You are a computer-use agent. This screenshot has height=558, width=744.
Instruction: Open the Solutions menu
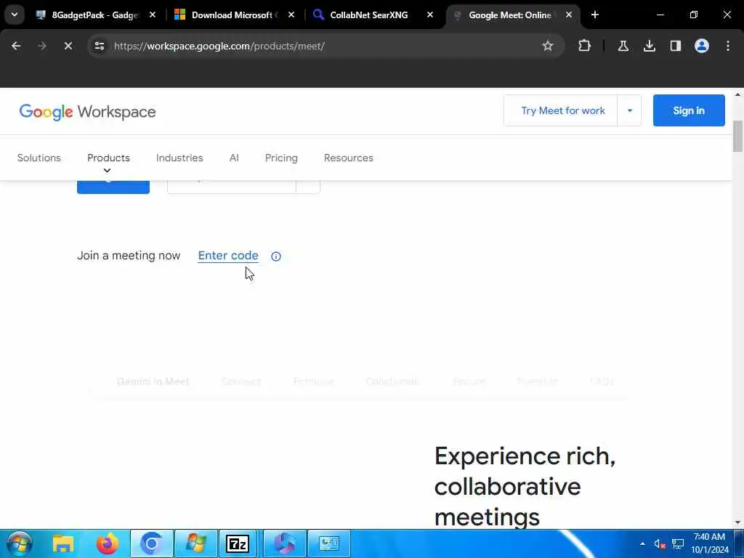[39, 158]
